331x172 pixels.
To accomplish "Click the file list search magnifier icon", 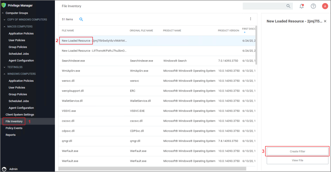I will pyautogui.click(x=81, y=19).
